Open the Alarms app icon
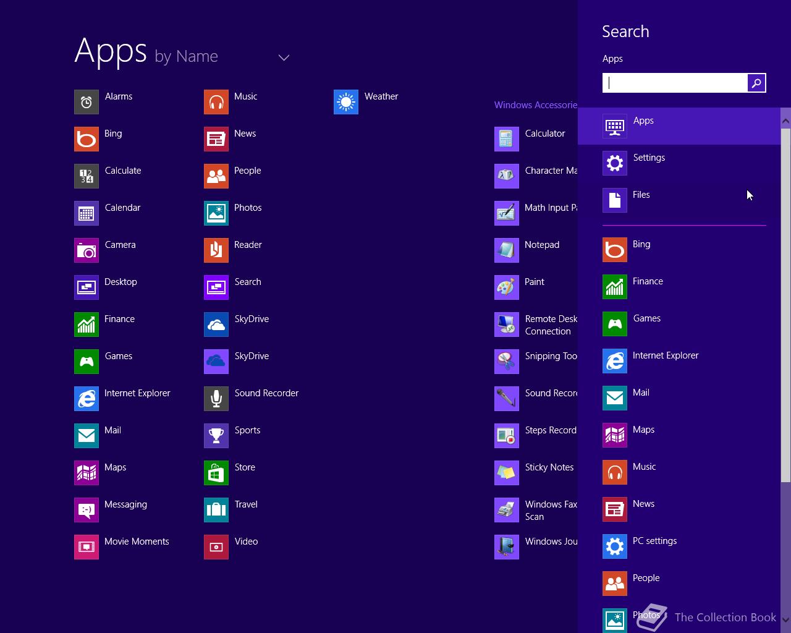Image resolution: width=791 pixels, height=633 pixels. click(87, 102)
